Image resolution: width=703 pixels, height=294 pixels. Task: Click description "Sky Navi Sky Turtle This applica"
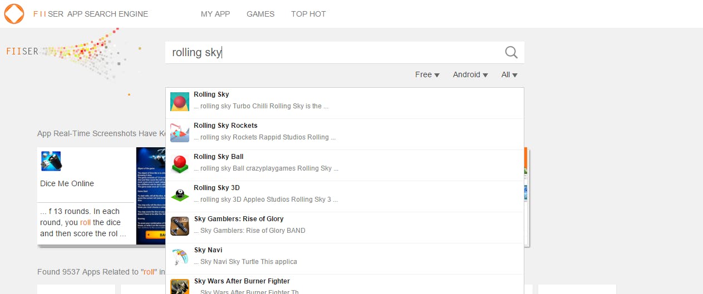click(x=245, y=262)
